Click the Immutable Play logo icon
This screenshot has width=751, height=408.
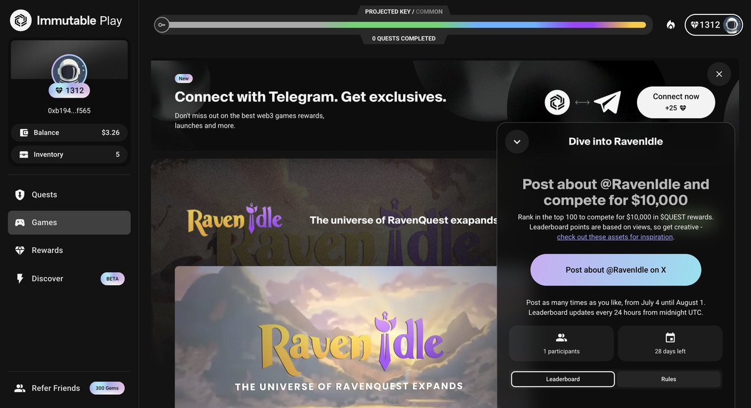tap(21, 21)
